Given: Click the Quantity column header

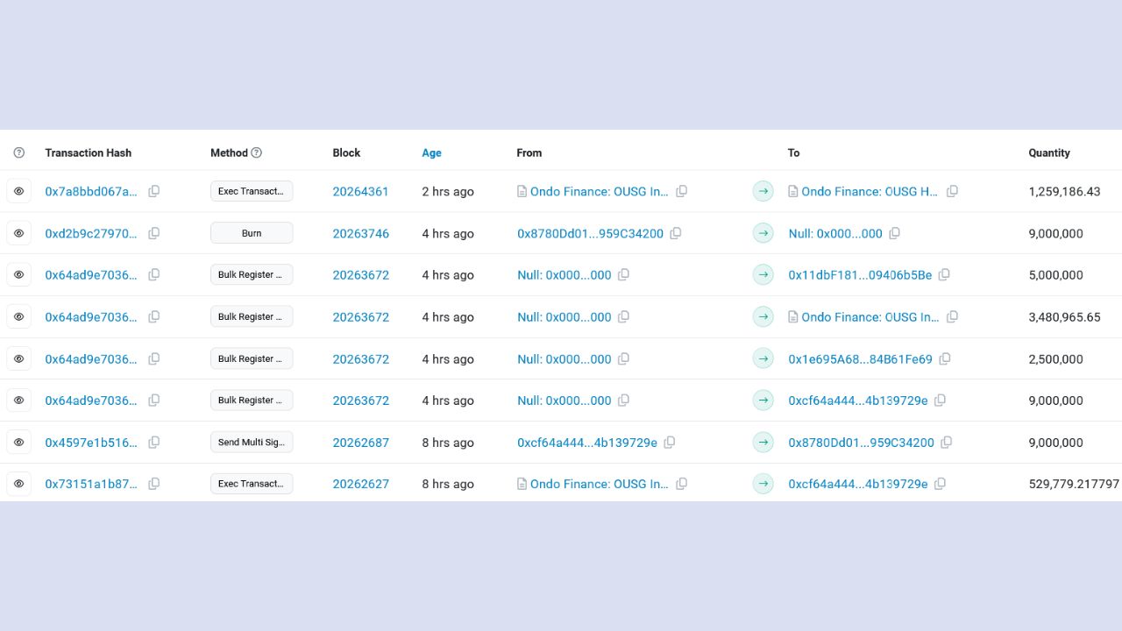Looking at the screenshot, I should coord(1049,152).
